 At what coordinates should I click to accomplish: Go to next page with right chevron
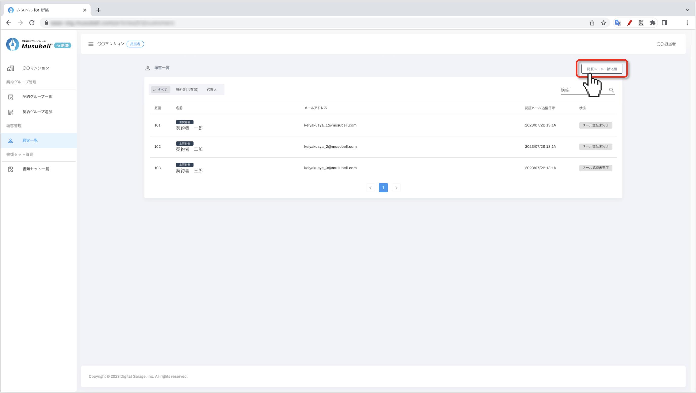coord(396,188)
